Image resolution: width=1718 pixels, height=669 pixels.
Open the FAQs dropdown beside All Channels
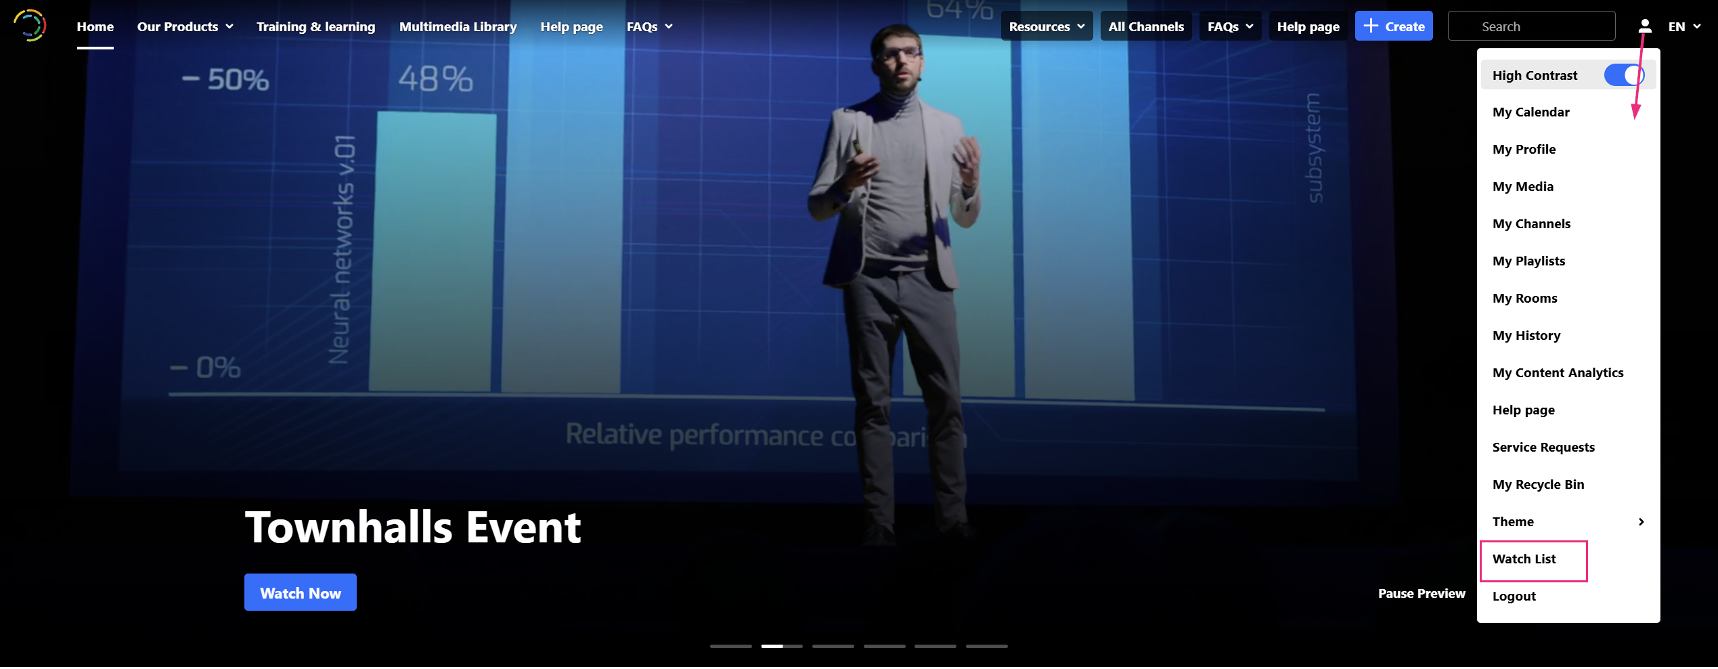click(x=1230, y=26)
